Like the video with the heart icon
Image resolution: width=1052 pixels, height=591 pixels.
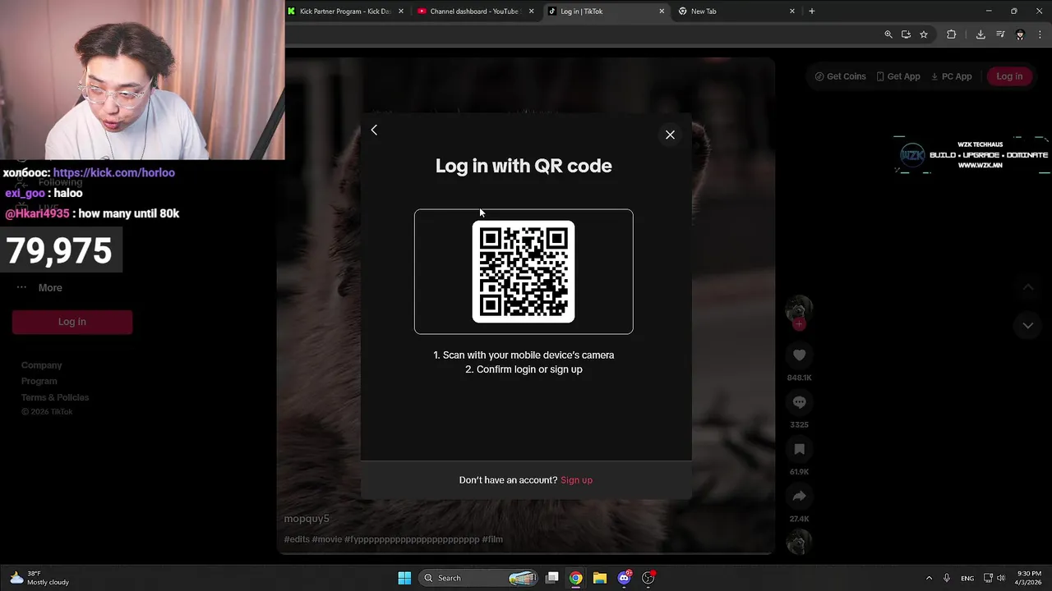[x=799, y=355]
